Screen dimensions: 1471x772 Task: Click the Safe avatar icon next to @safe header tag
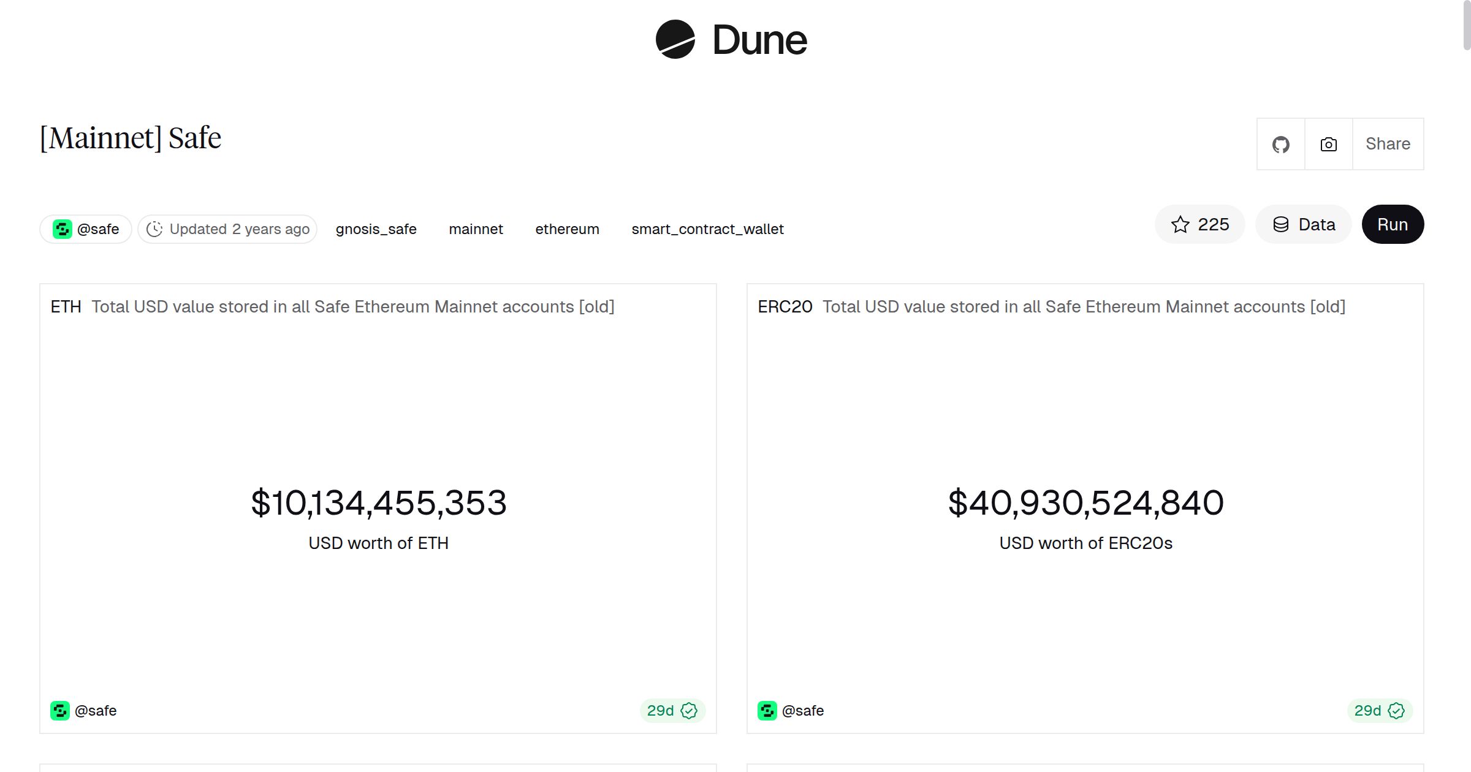tap(63, 229)
